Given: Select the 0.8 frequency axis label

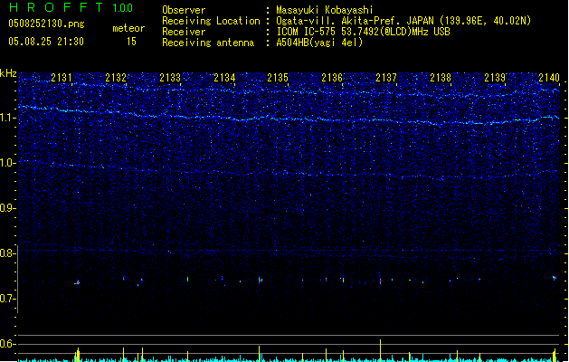Looking at the screenshot, I should pyautogui.click(x=8, y=253).
